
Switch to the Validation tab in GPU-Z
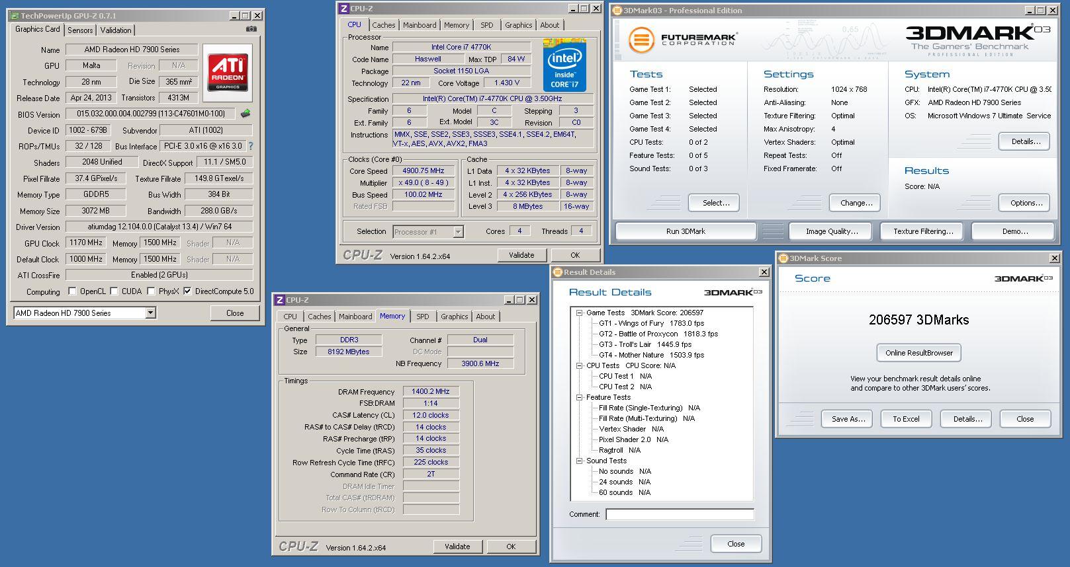click(x=116, y=30)
